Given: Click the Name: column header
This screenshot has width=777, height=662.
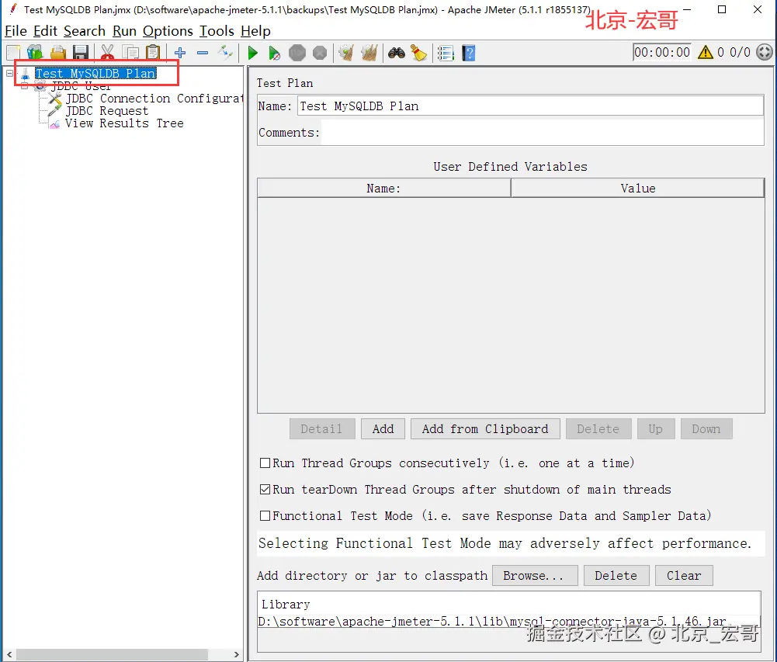Looking at the screenshot, I should (x=384, y=189).
